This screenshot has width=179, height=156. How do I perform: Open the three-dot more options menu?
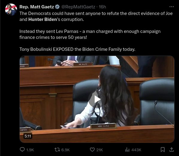coord(172,7)
